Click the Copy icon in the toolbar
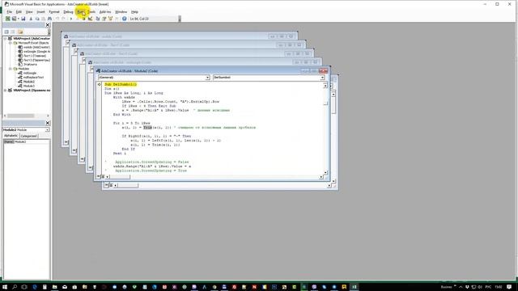Screen dimensions: 518x291 [x=37, y=19]
